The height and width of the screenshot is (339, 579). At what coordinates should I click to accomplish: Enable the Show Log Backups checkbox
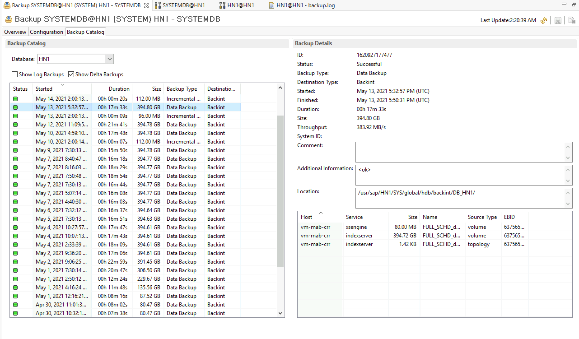pos(14,74)
